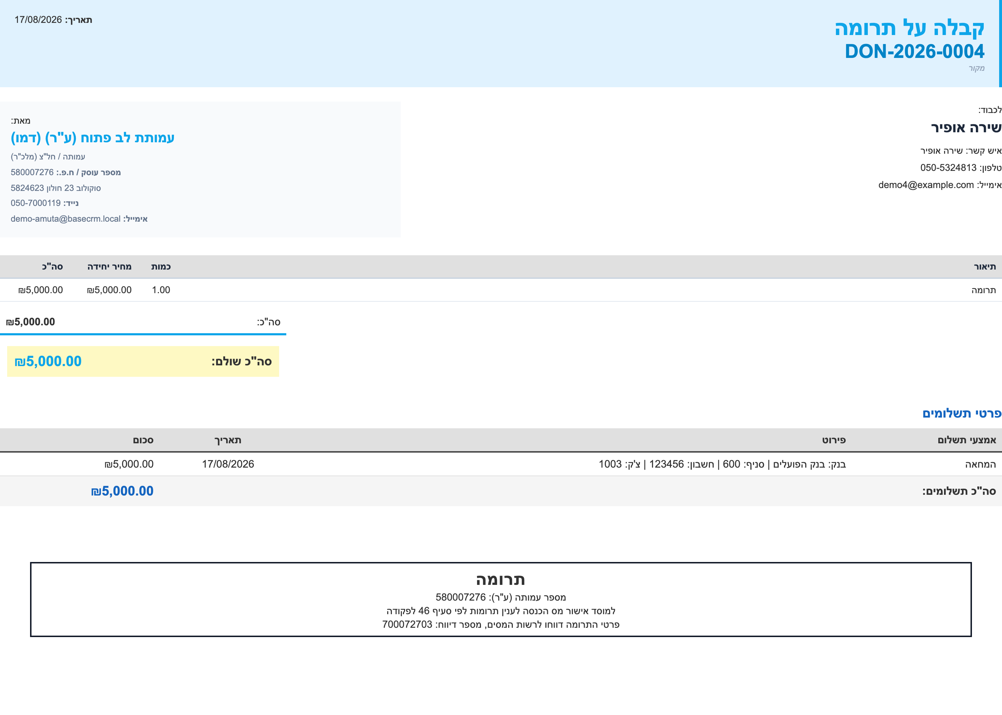Click the איש קשר contact line
Screen dimensions: 1002x715
[961, 151]
